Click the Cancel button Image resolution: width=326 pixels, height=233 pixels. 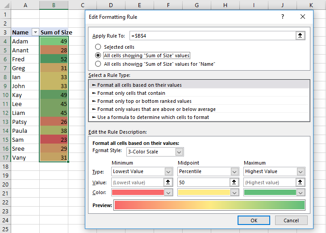[290, 220]
